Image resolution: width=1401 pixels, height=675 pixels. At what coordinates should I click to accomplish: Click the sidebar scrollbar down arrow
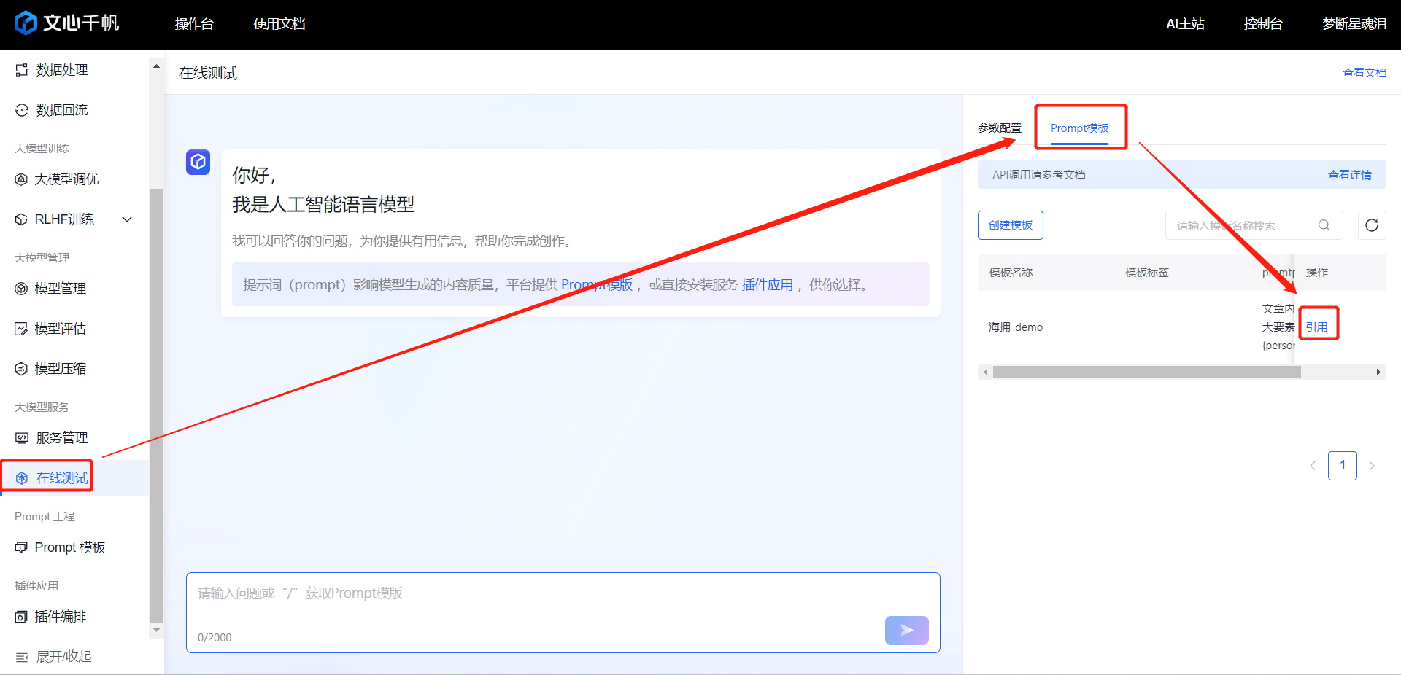tap(156, 631)
